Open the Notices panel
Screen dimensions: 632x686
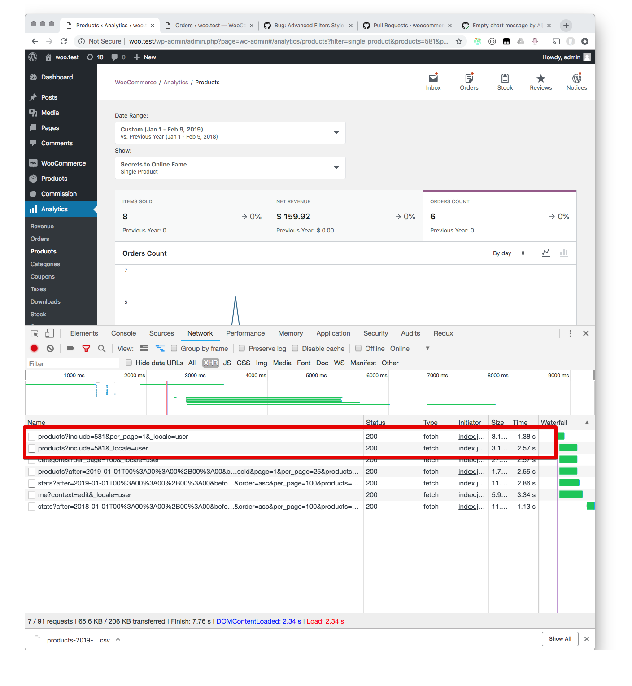[x=576, y=82]
